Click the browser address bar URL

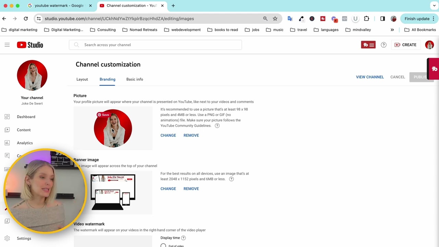point(119,19)
